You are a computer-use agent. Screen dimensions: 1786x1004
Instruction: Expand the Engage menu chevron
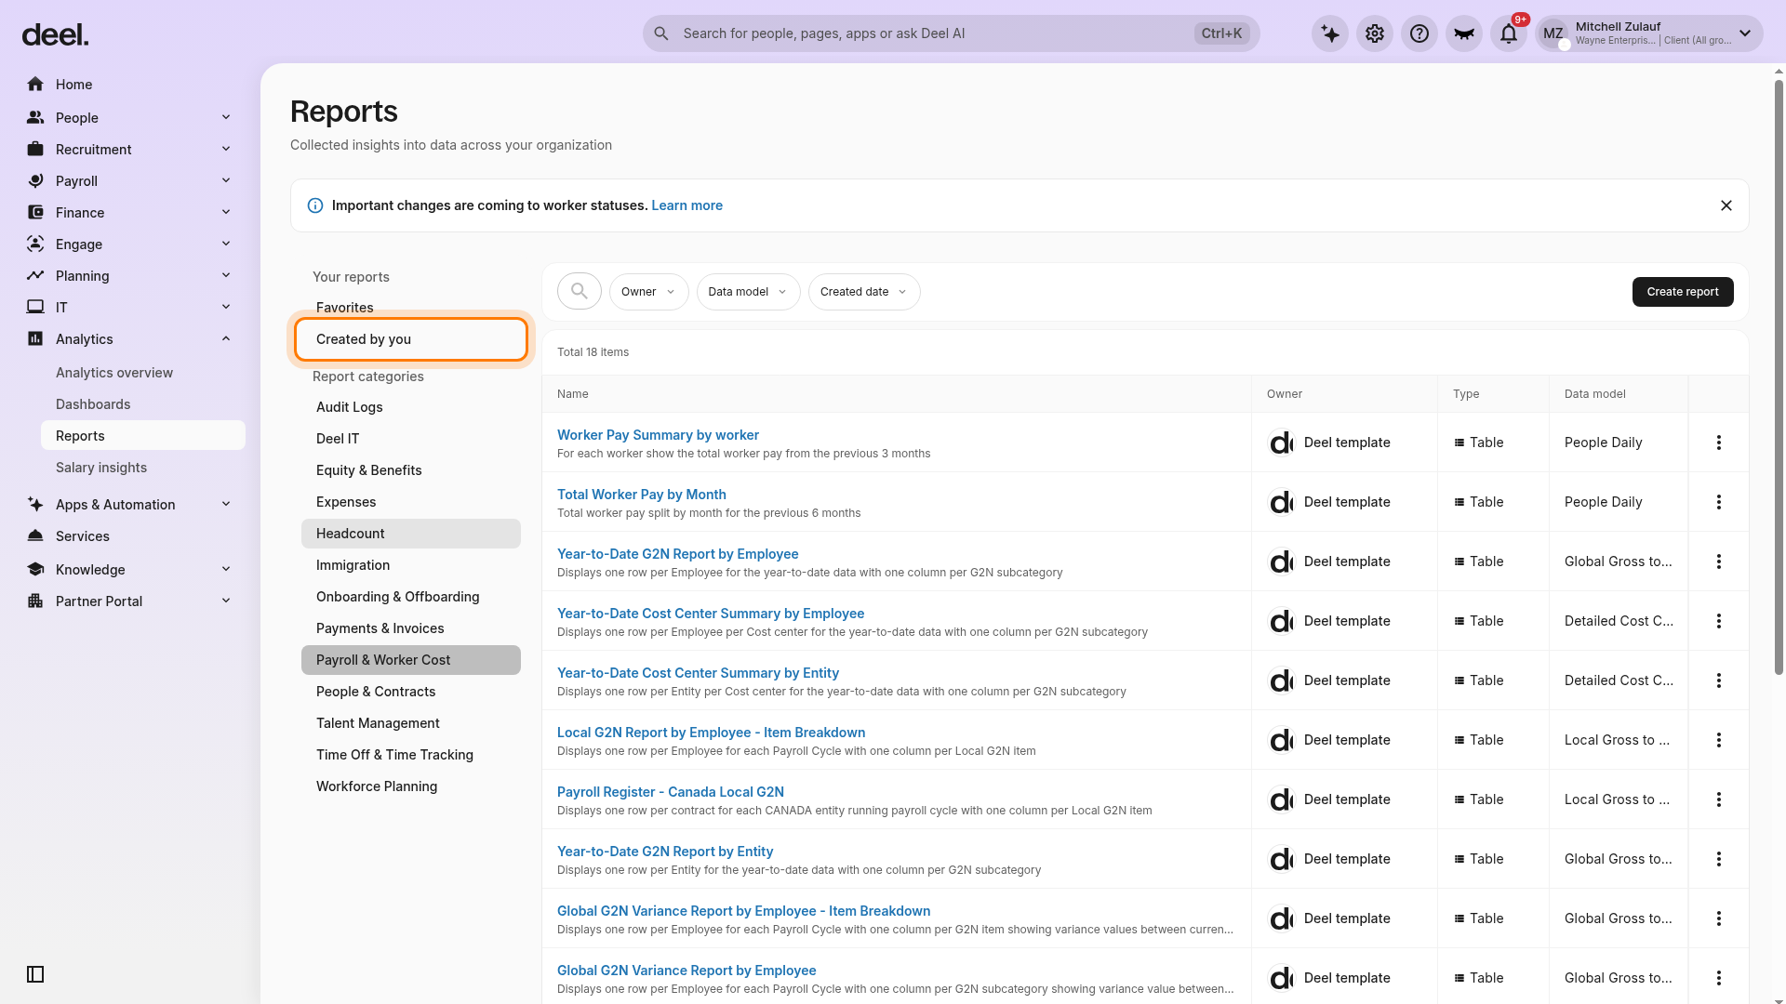pyautogui.click(x=226, y=244)
